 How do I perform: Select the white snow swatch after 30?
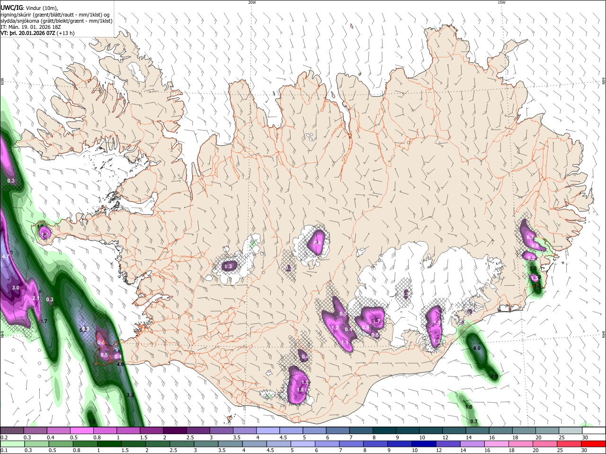(593, 431)
